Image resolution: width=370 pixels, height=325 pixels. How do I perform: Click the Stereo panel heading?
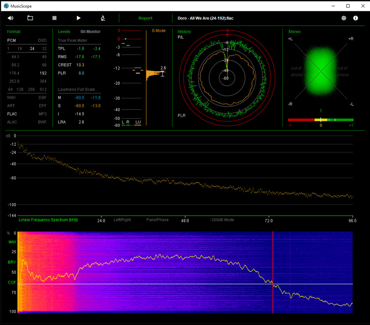pyautogui.click(x=294, y=32)
